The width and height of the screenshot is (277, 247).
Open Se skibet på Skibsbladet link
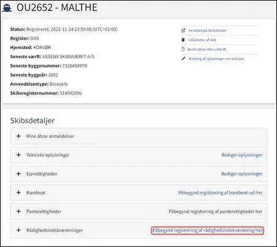coord(207,31)
